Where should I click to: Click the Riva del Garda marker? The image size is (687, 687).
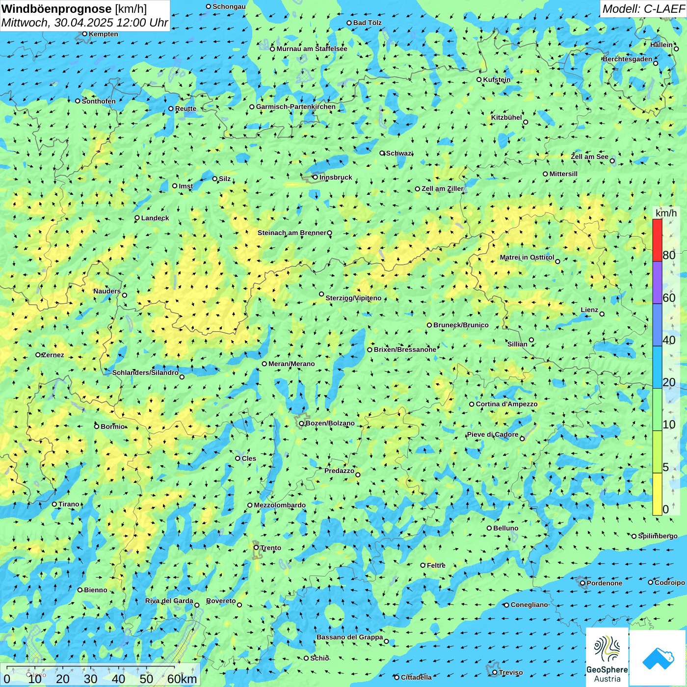point(197,605)
